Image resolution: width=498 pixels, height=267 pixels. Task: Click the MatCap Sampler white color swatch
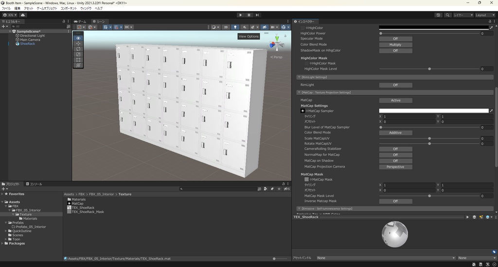[433, 111]
